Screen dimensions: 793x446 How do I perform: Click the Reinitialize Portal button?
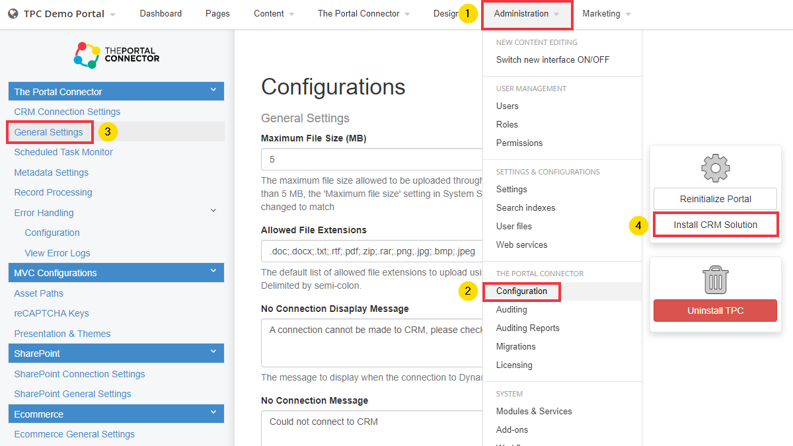[715, 199]
